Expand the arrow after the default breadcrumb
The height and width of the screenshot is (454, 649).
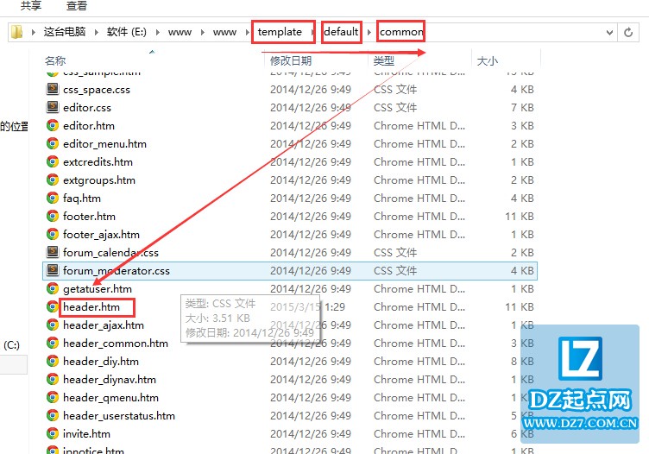tap(369, 32)
